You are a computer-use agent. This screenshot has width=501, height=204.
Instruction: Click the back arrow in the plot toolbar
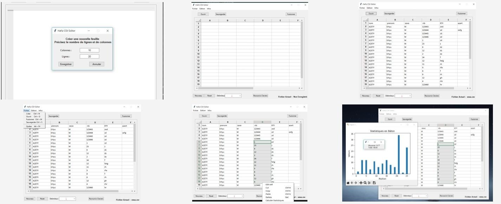352,183
